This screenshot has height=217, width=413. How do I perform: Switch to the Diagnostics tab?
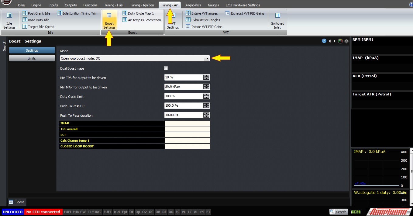click(193, 5)
